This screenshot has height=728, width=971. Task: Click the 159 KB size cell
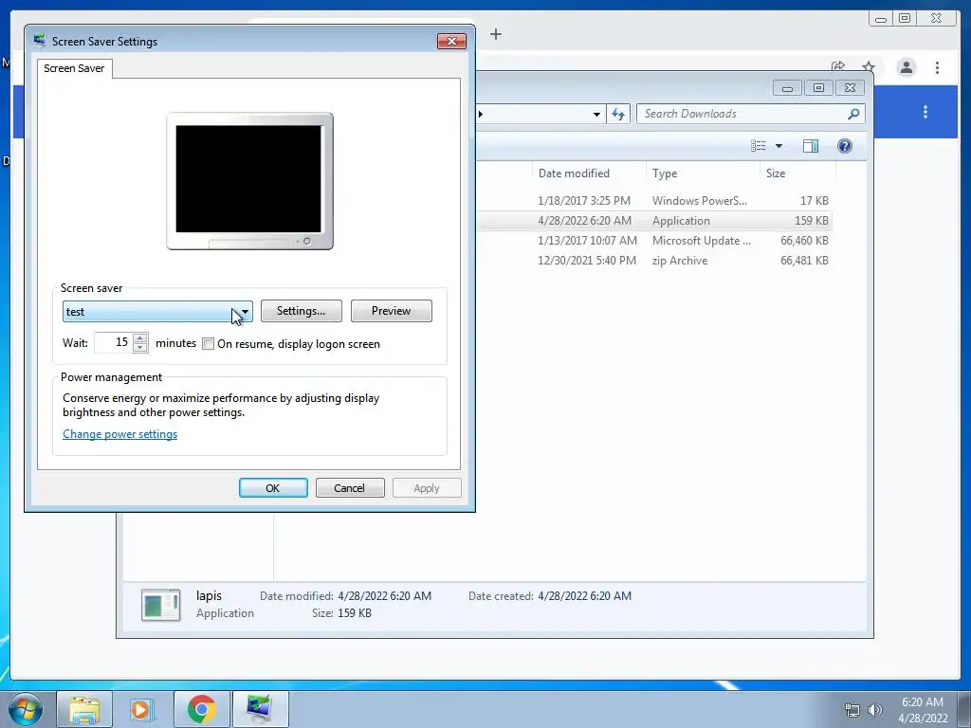tap(812, 220)
